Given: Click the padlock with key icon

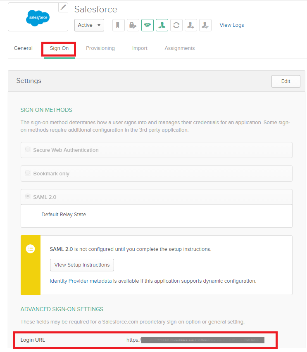Looking at the screenshot, I should tap(133, 25).
